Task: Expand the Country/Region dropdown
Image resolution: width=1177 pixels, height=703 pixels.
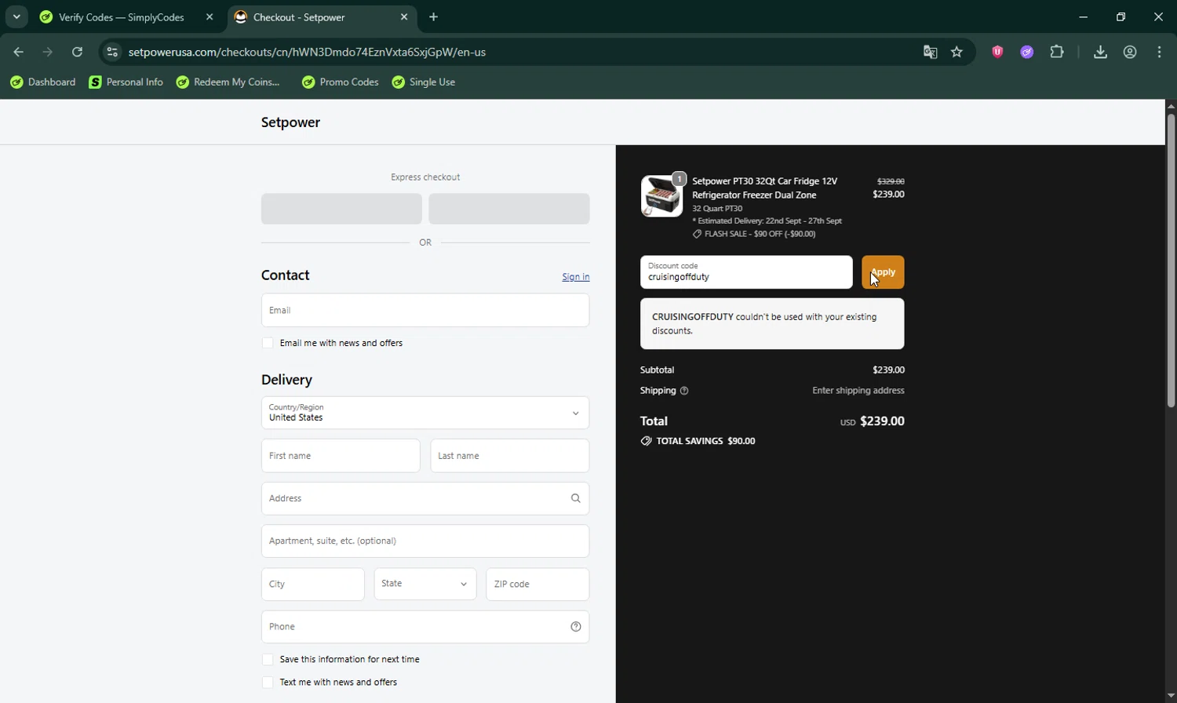Action: click(x=425, y=413)
